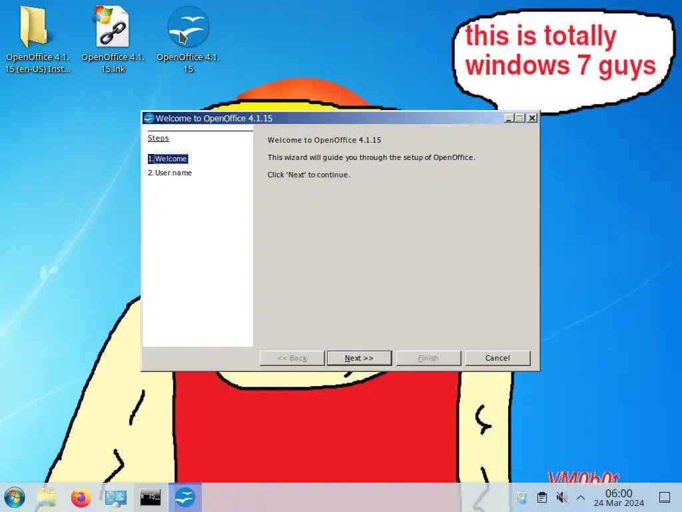Close the Welcome to OpenOffice window
Viewport: 682px width, 512px height.
pos(532,118)
